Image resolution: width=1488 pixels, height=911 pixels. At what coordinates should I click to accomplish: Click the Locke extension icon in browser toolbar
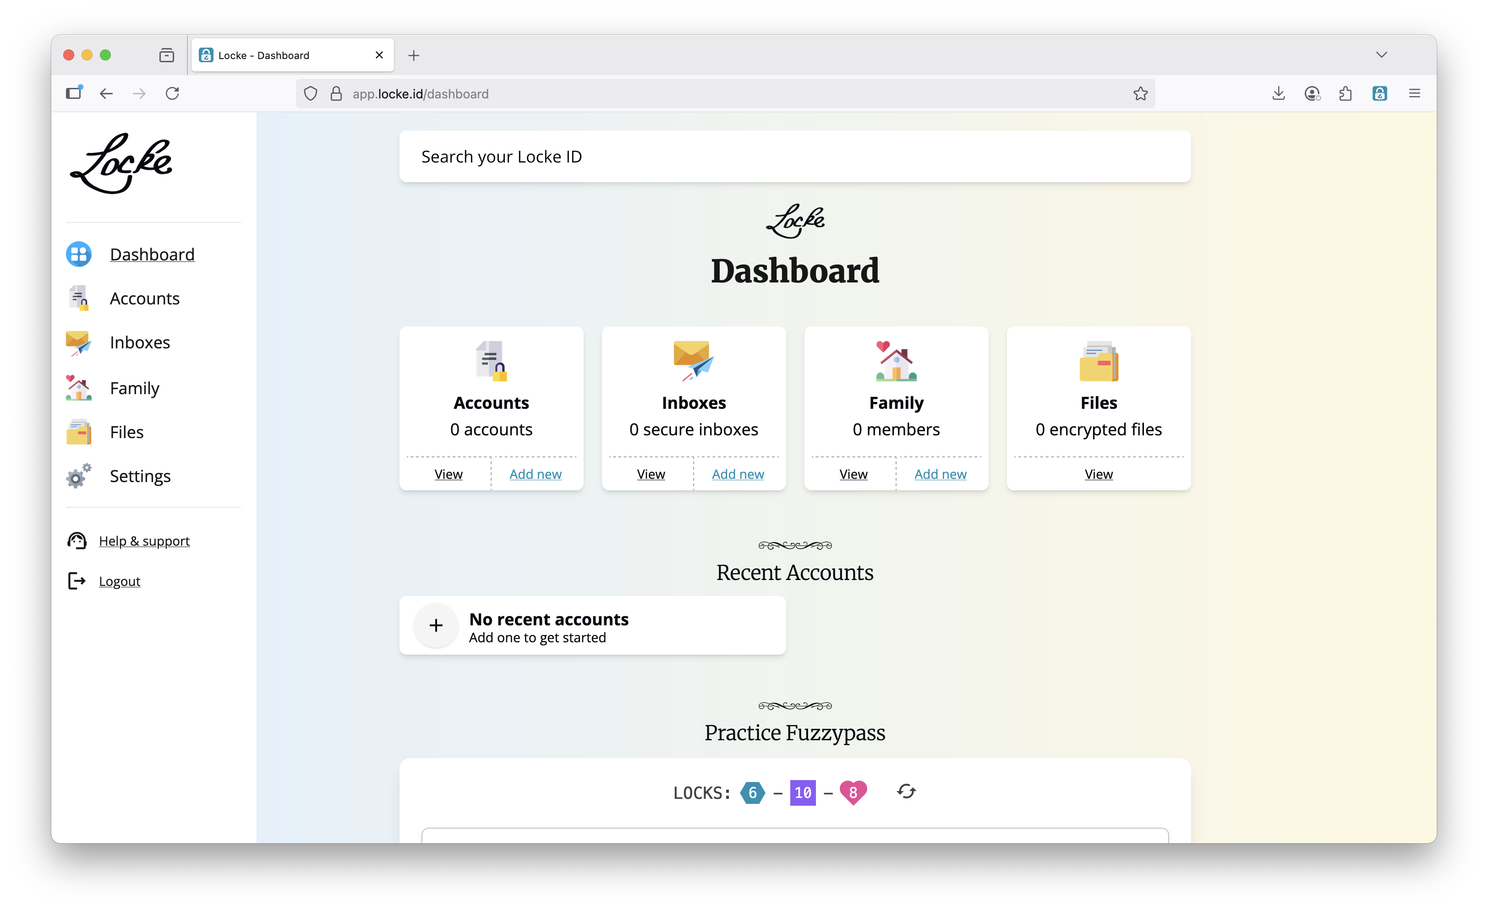coord(1379,93)
